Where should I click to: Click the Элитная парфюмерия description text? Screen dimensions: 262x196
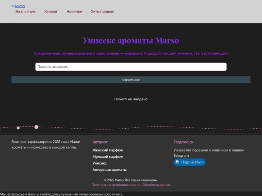click(x=46, y=145)
